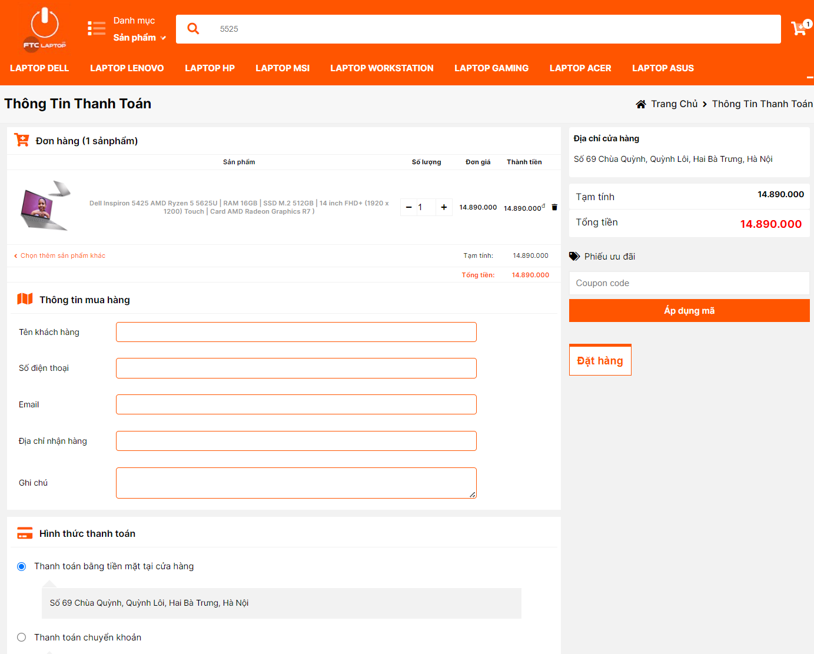814x654 pixels.
Task: Click the Trang Chủ breadcrumb link
Action: click(x=674, y=104)
